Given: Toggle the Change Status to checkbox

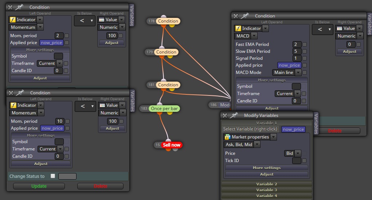Looking at the screenshot, I should 53,176.
